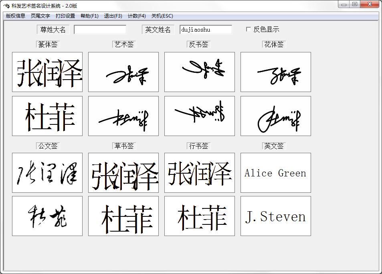
Task: Select the 帮助(F1) menu item
Action: point(89,16)
